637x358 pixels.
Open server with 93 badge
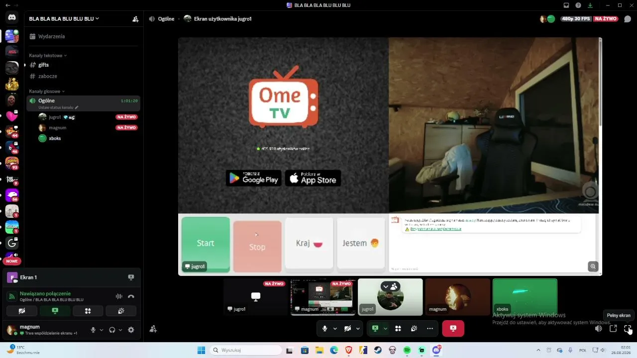tap(12, 164)
